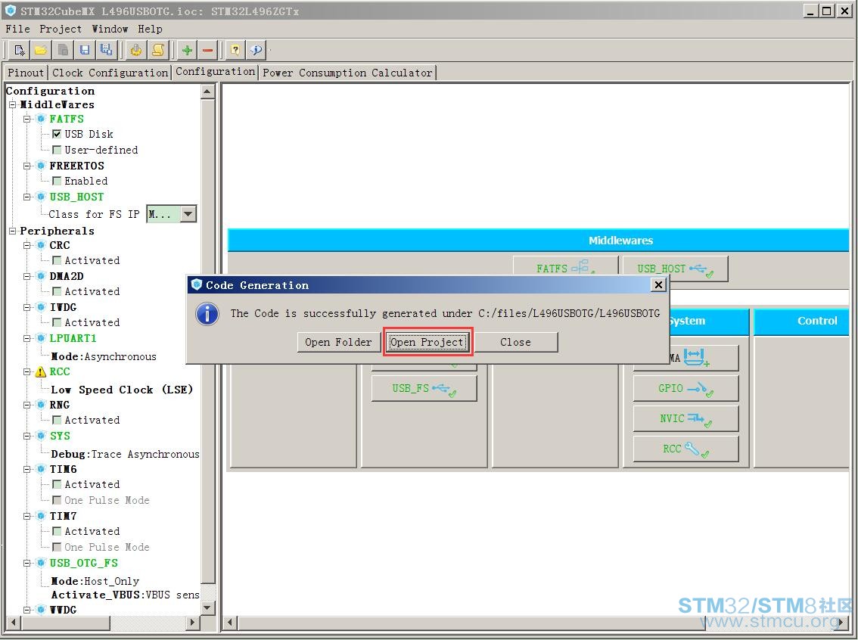Uncheck the USB Disk checkbox
This screenshot has height=640, width=858.
[x=56, y=134]
